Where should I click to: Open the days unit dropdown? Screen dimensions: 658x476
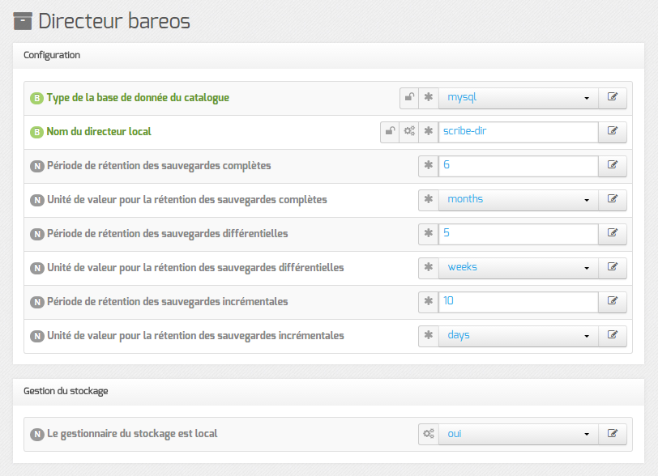pos(519,335)
